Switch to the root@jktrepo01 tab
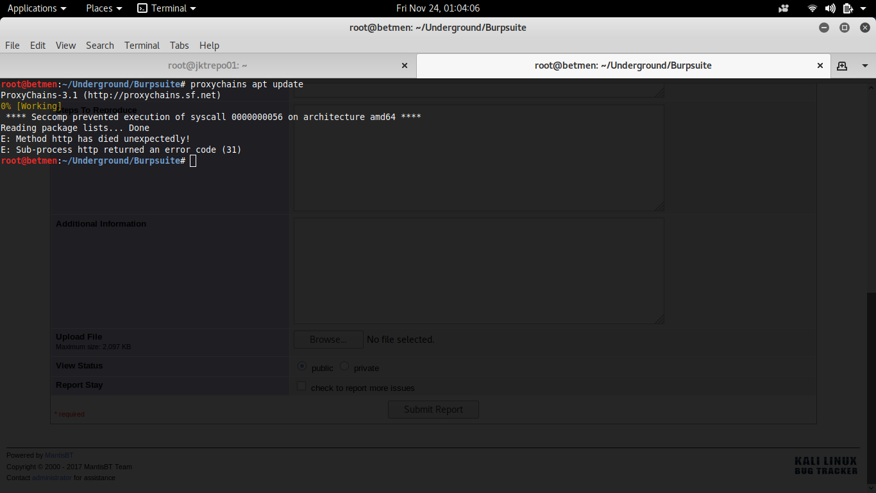The image size is (876, 493). [207, 65]
